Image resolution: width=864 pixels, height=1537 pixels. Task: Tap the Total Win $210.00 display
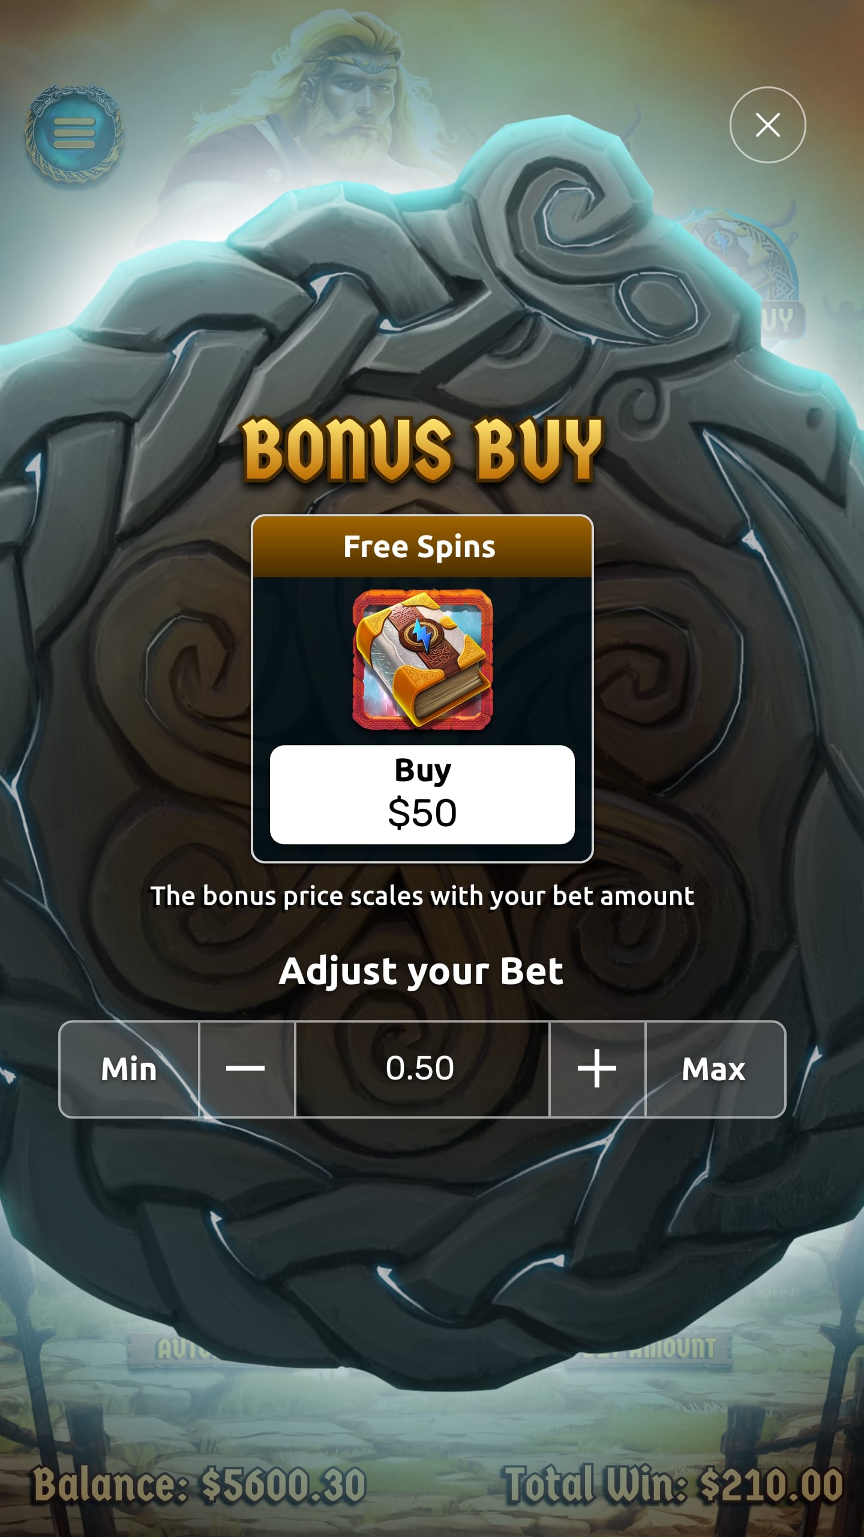click(x=674, y=1485)
